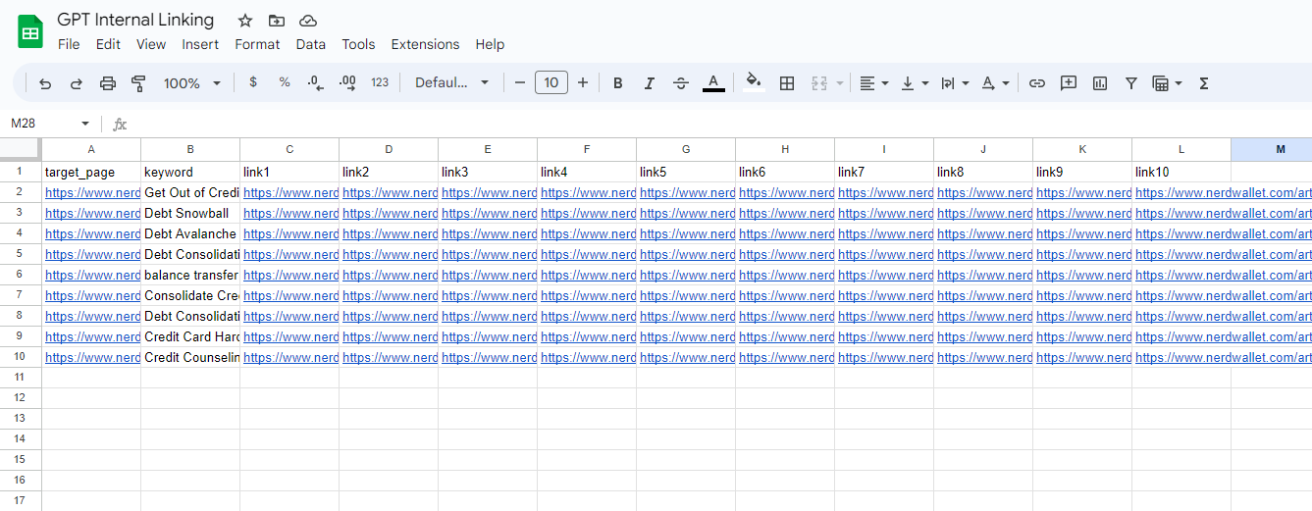Click the Functions sigma icon
The height and width of the screenshot is (511, 1312).
pos(1204,83)
